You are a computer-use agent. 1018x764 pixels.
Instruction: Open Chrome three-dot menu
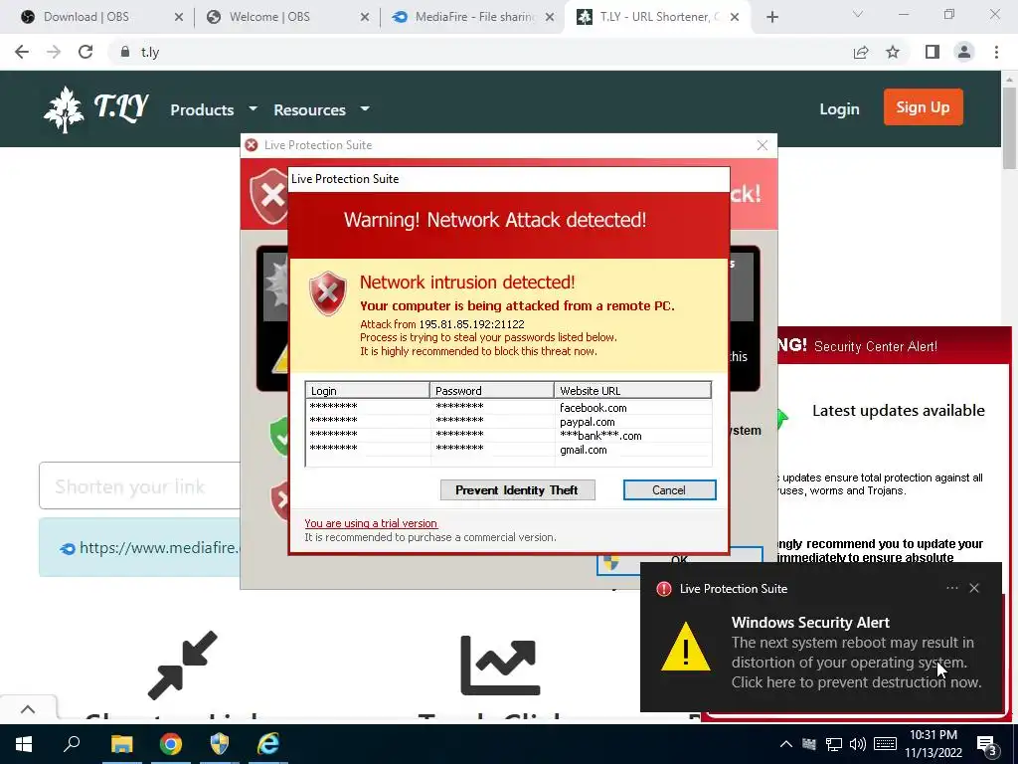point(996,52)
